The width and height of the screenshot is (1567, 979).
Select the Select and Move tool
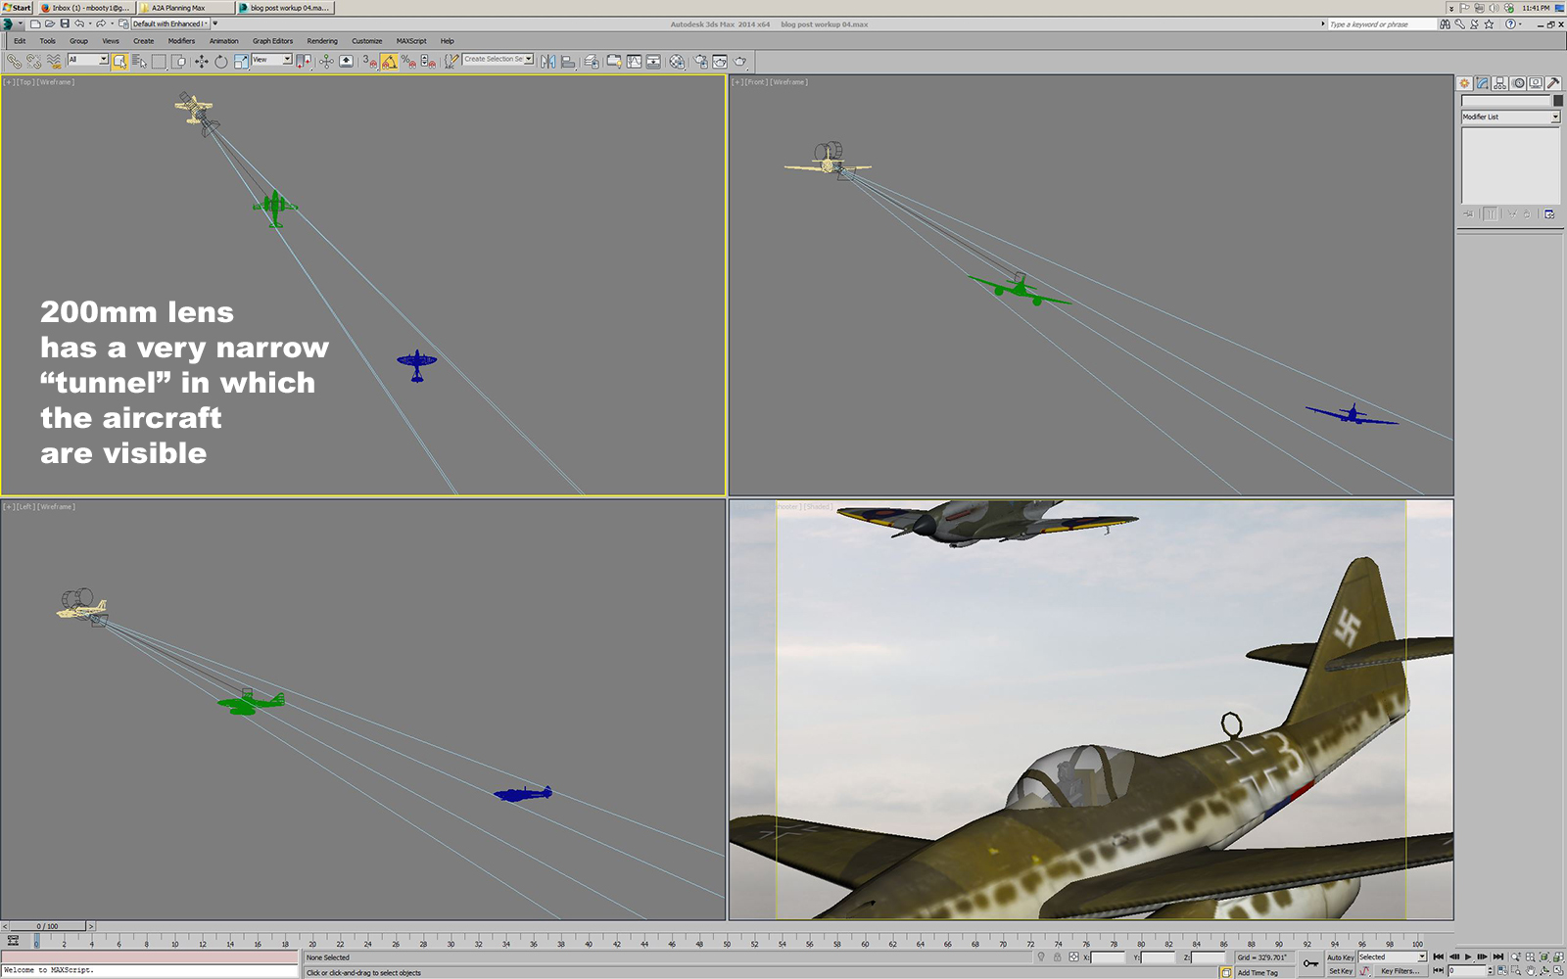point(201,62)
